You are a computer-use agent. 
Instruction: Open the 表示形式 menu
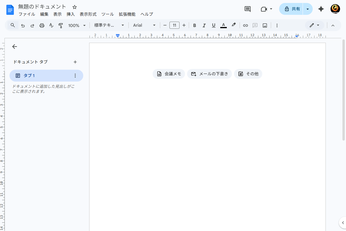[x=88, y=14]
